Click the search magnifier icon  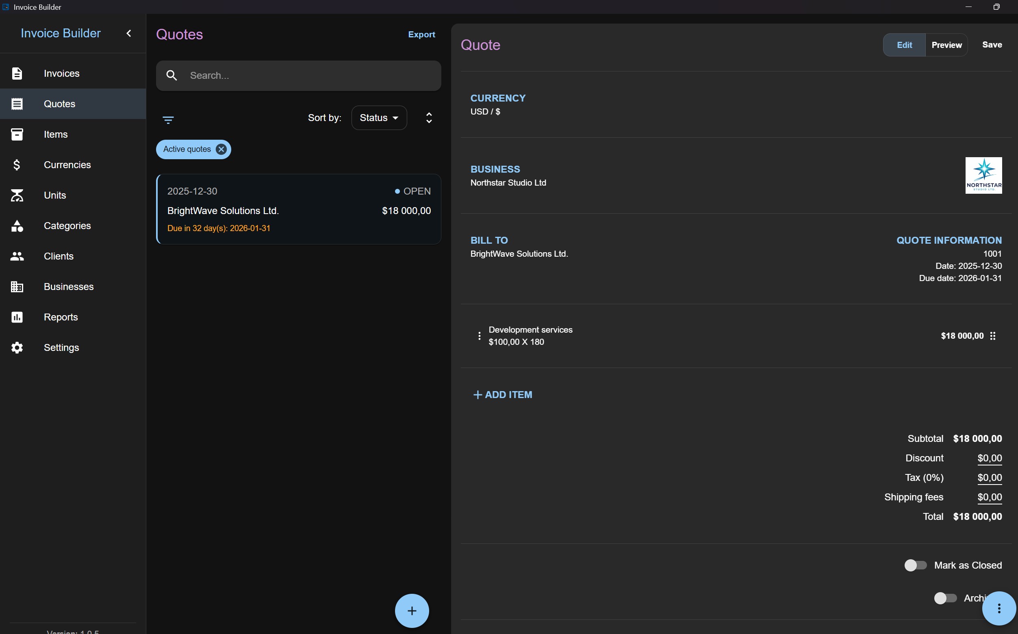pos(171,76)
